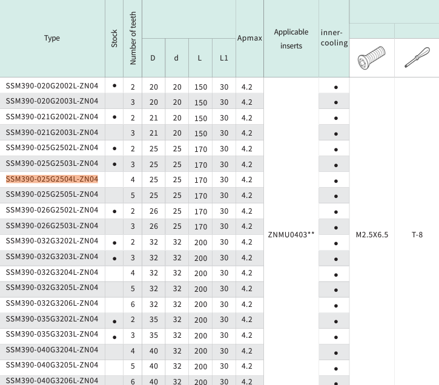The height and width of the screenshot is (385, 439).
Task: Select the Number of teeth column header
Action: click(133, 38)
